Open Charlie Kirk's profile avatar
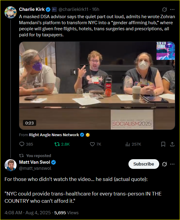The image size is (180, 220). pyautogui.click(x=11, y=12)
